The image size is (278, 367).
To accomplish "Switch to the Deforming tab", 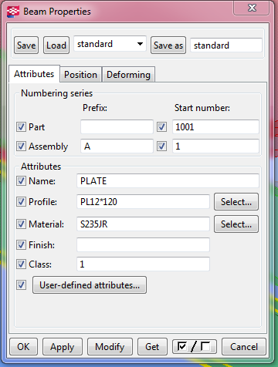I will (x=128, y=75).
